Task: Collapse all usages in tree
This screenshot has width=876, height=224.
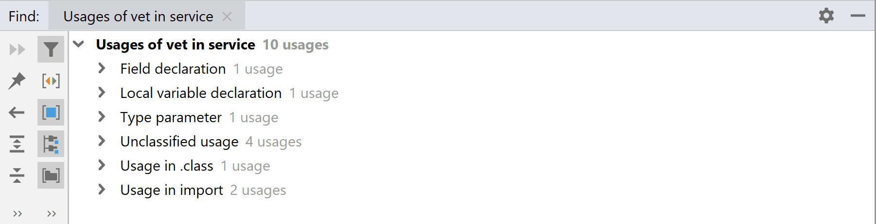Action: point(17,175)
